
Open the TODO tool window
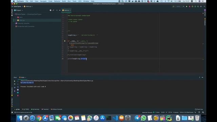pos(26,109)
